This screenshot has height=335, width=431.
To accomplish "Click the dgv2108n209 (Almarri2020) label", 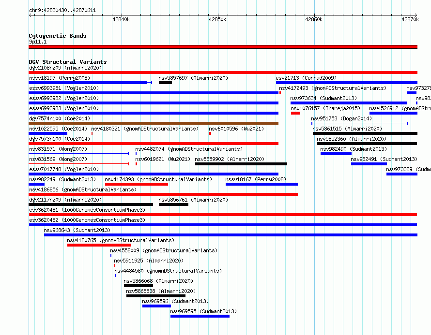I will 65,68.
